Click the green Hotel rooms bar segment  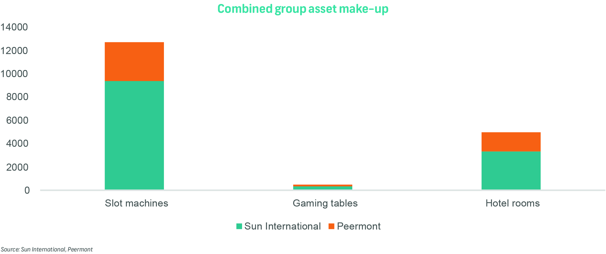point(511,170)
